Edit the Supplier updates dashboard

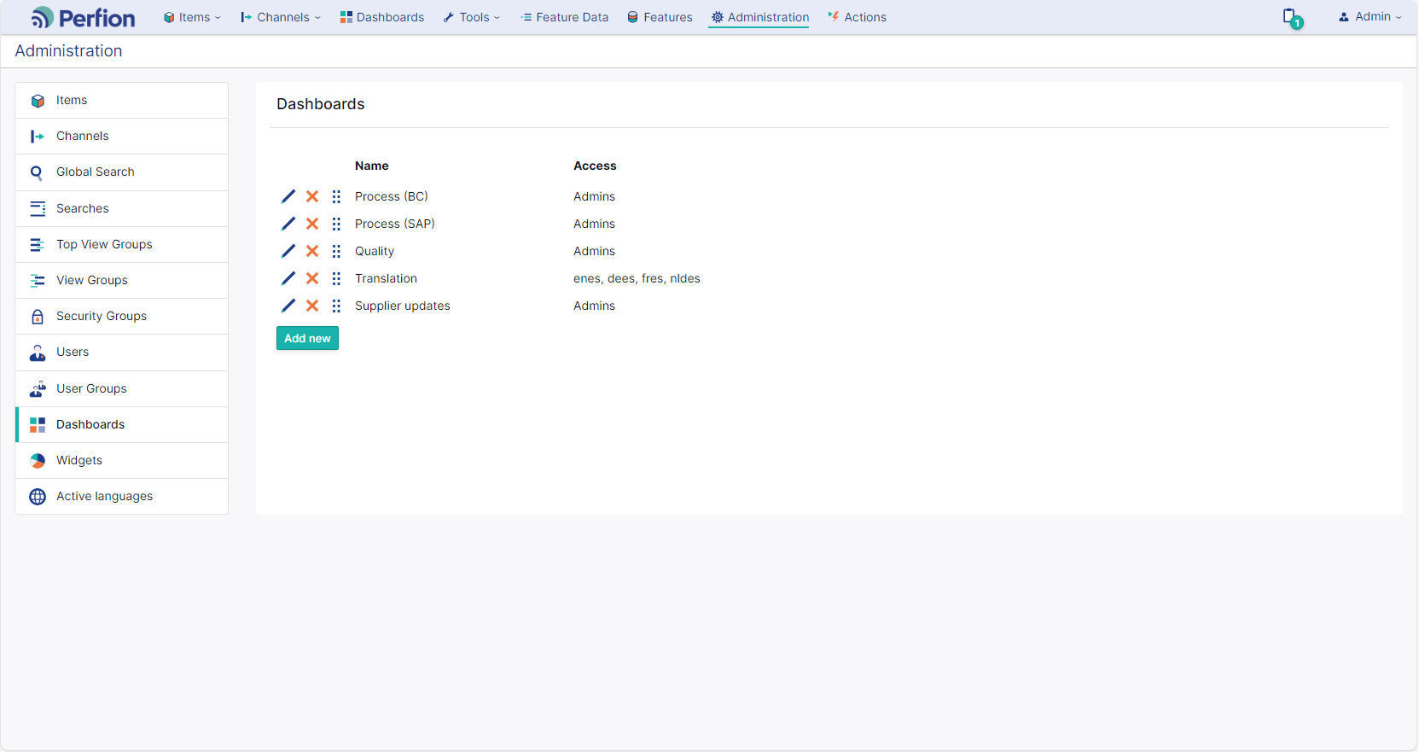pos(288,306)
